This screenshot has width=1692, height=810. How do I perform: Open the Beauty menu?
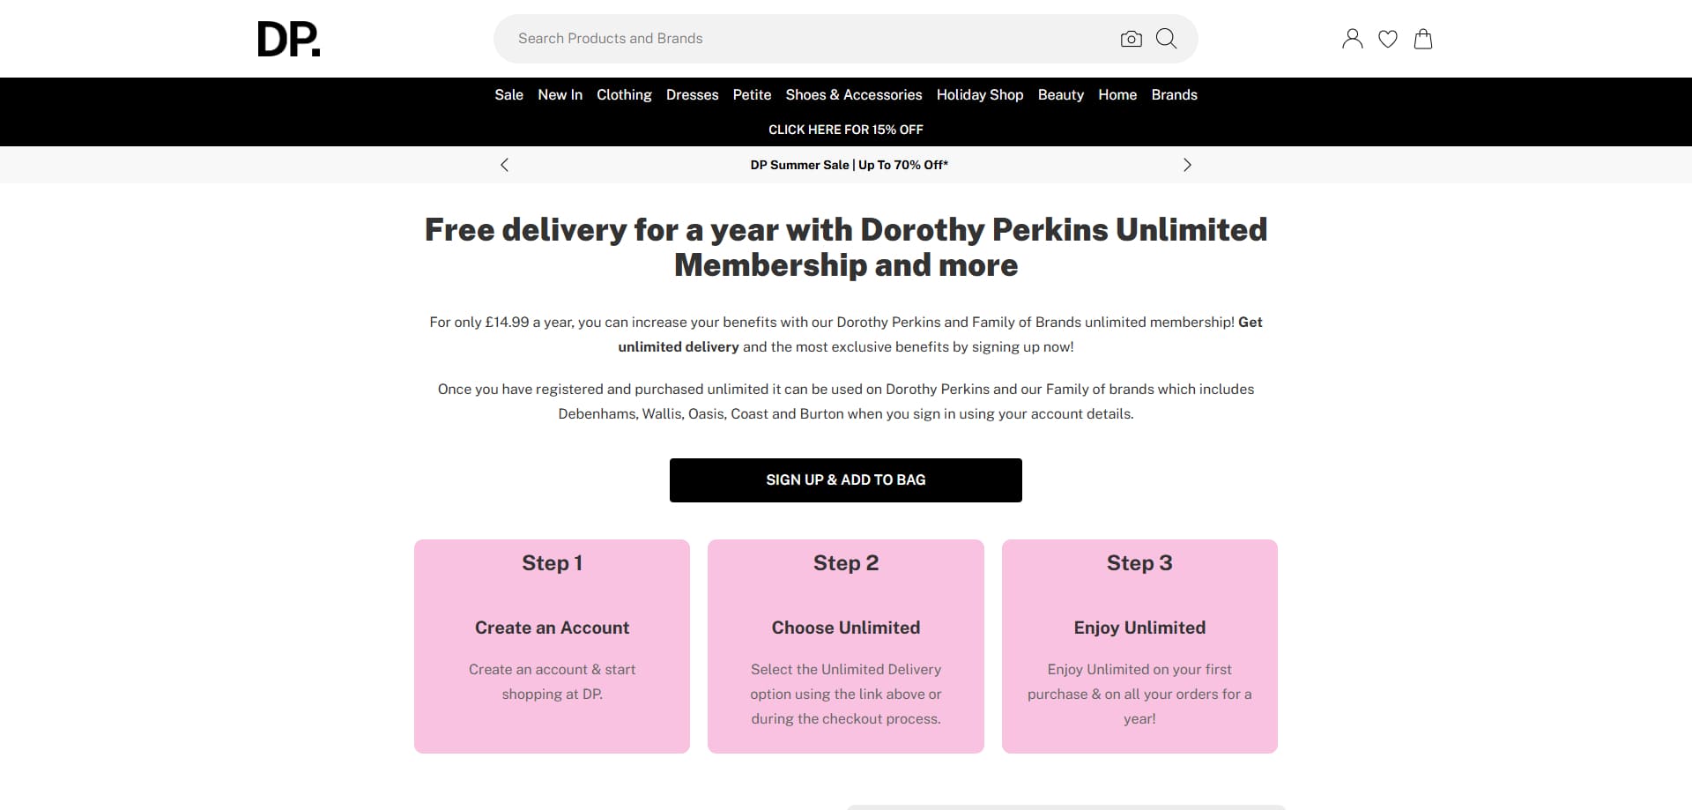pyautogui.click(x=1060, y=95)
